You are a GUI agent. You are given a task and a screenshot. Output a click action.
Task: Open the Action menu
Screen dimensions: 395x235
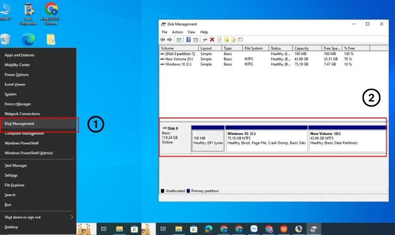pyautogui.click(x=177, y=32)
